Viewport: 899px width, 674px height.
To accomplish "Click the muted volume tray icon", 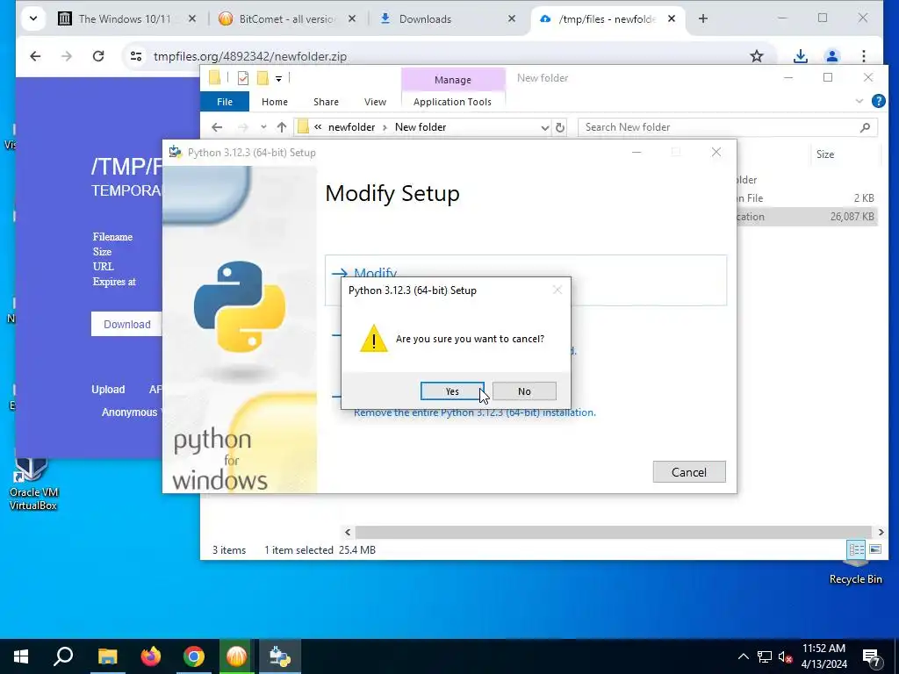I will coord(785,656).
